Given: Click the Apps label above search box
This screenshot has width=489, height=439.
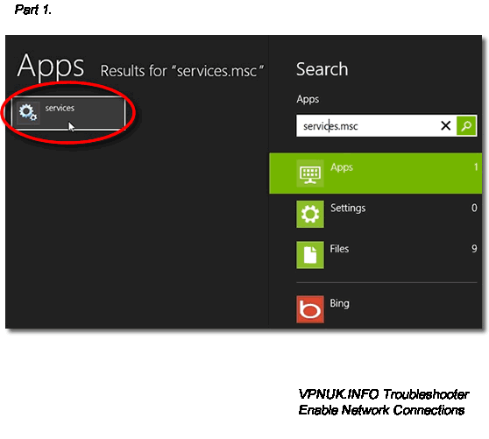Looking at the screenshot, I should pyautogui.click(x=308, y=99).
